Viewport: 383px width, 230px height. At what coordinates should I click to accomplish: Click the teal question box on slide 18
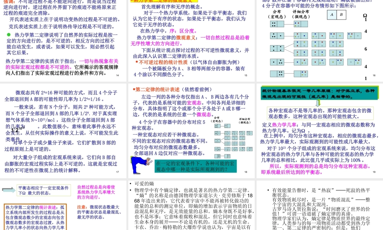point(195,166)
